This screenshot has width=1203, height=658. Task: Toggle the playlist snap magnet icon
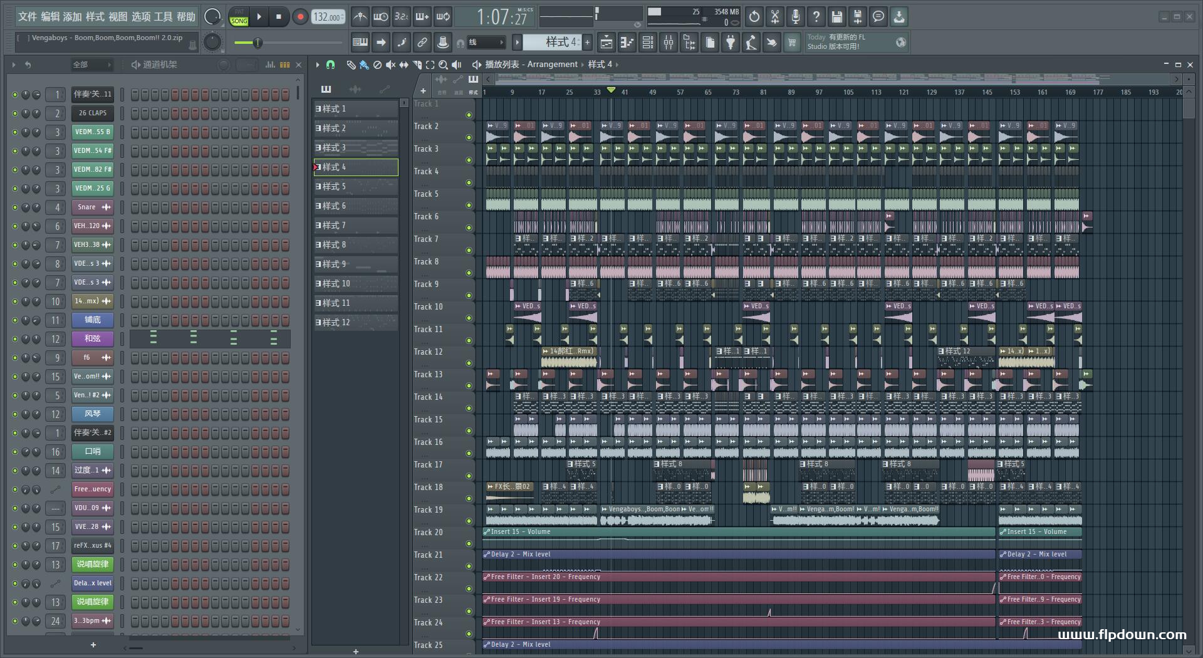coord(331,65)
